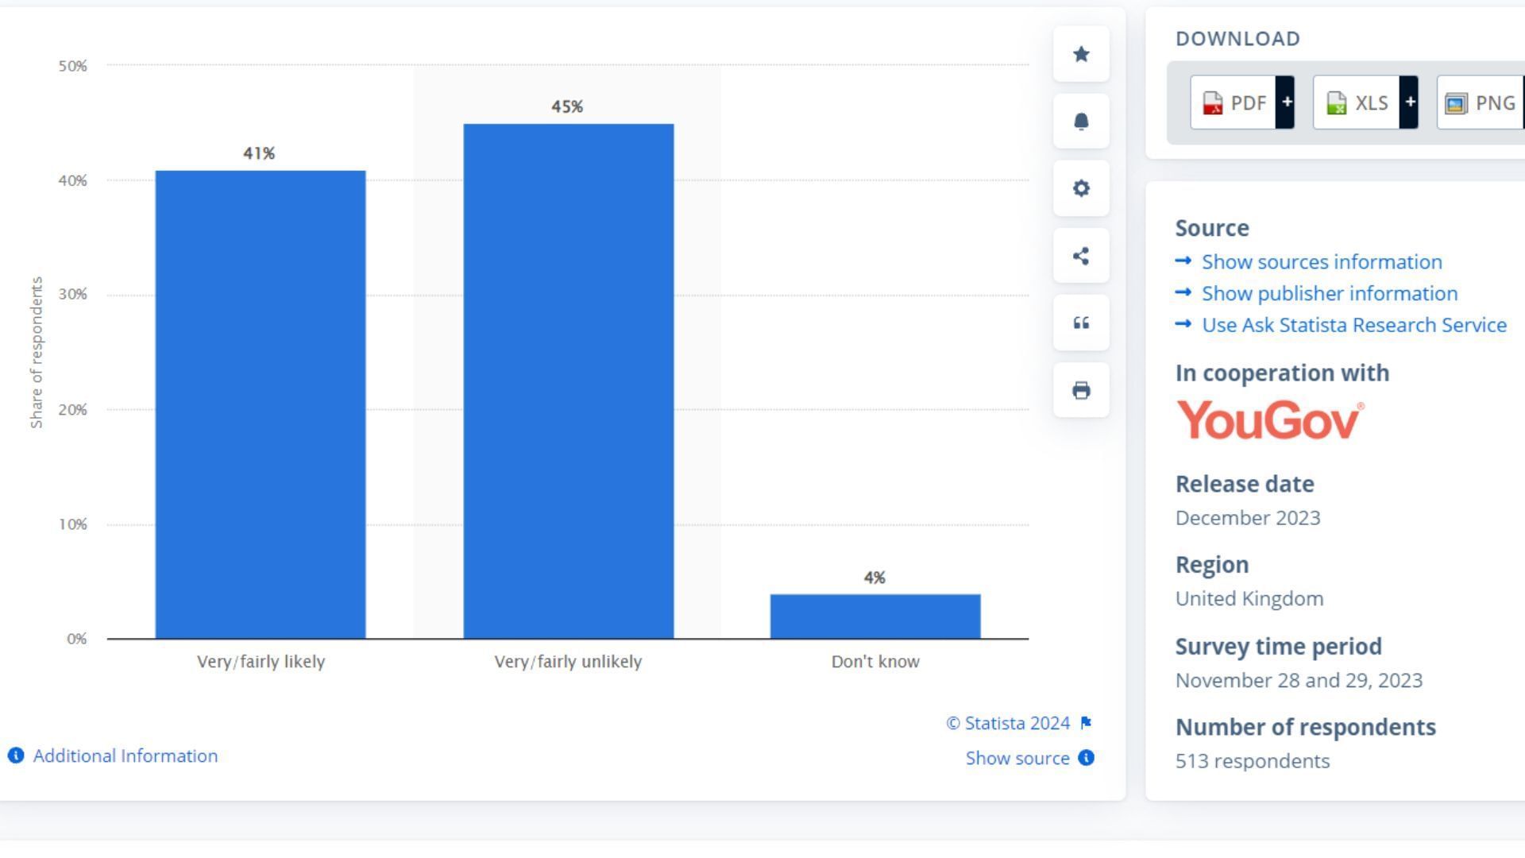Open Show sources information link

[1322, 262]
